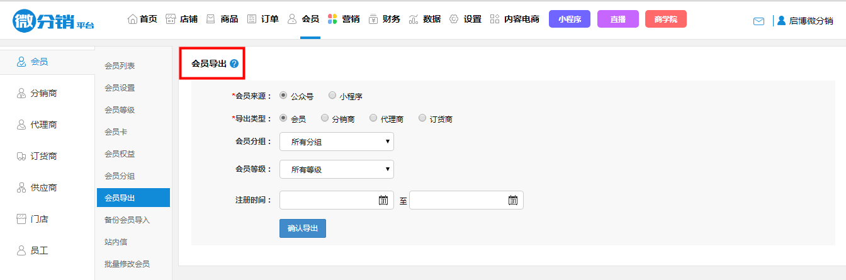Open 分销商 section in left sidebar
This screenshot has width=846, height=280.
click(43, 93)
